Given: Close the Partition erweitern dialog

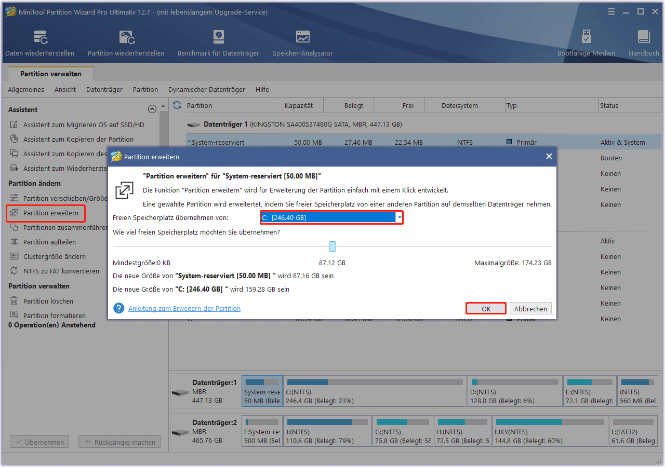Looking at the screenshot, I should (x=549, y=156).
